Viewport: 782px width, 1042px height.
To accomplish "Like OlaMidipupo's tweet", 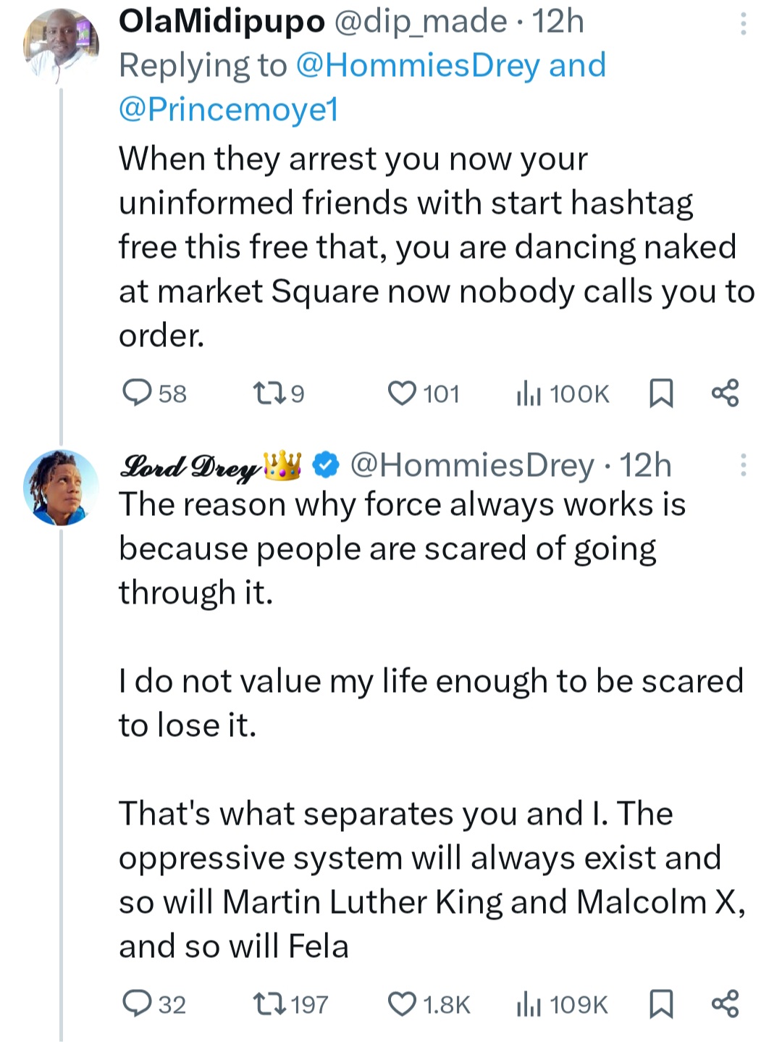I will click(402, 393).
